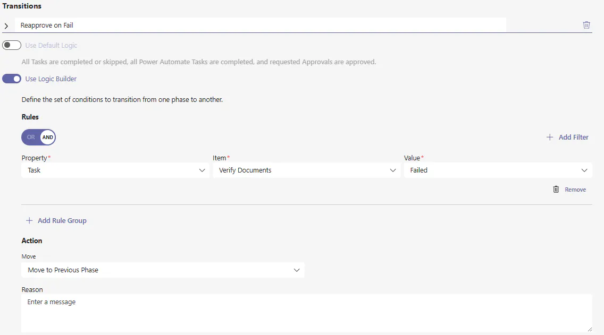Click the Add Rule Group label
Image resolution: width=604 pixels, height=335 pixels.
(62, 221)
